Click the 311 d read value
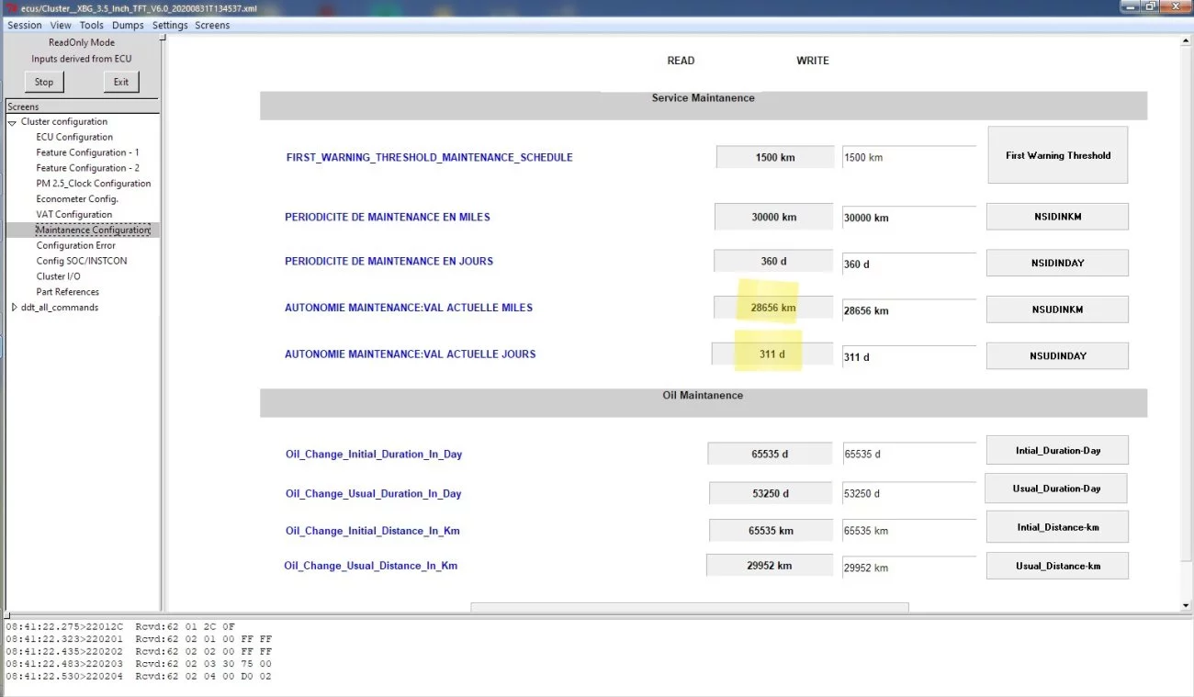1194x697 pixels. [x=772, y=354]
